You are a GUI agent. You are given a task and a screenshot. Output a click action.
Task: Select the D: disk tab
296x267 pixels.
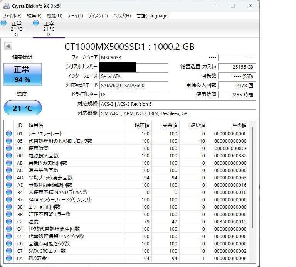pyautogui.click(x=49, y=29)
